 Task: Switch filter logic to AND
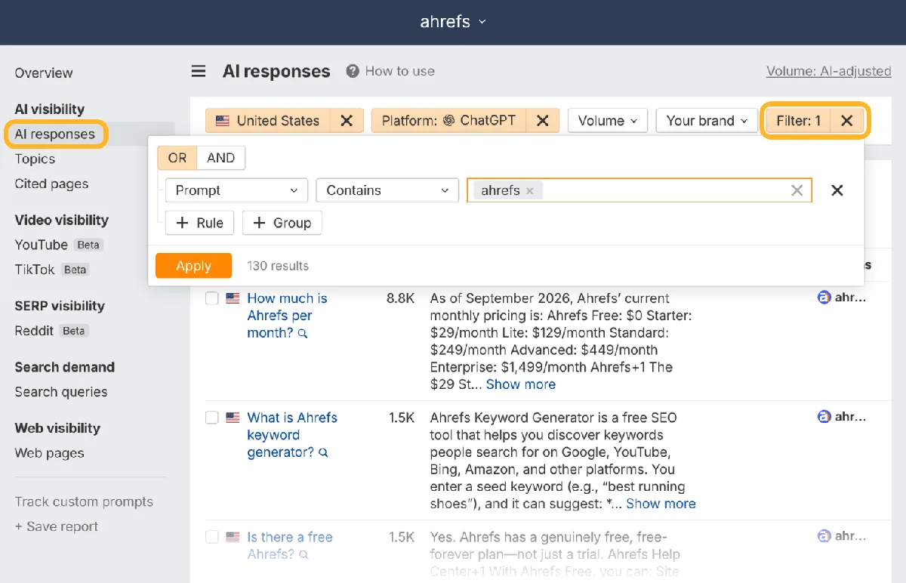click(220, 158)
